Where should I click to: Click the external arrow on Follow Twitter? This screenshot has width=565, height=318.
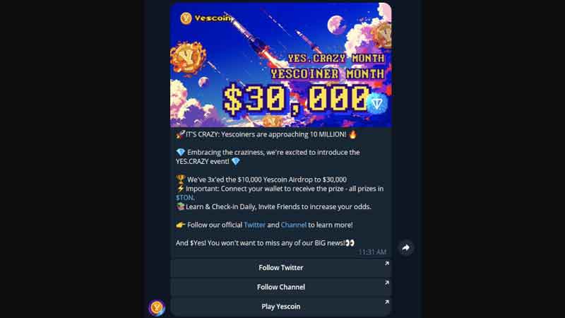(386, 264)
